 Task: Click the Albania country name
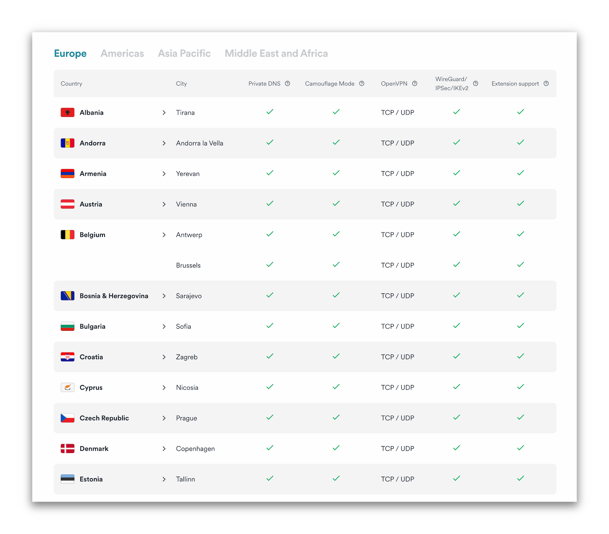91,112
